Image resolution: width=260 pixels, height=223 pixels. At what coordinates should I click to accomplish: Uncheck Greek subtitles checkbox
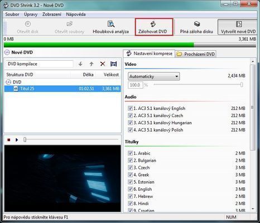click(130, 174)
